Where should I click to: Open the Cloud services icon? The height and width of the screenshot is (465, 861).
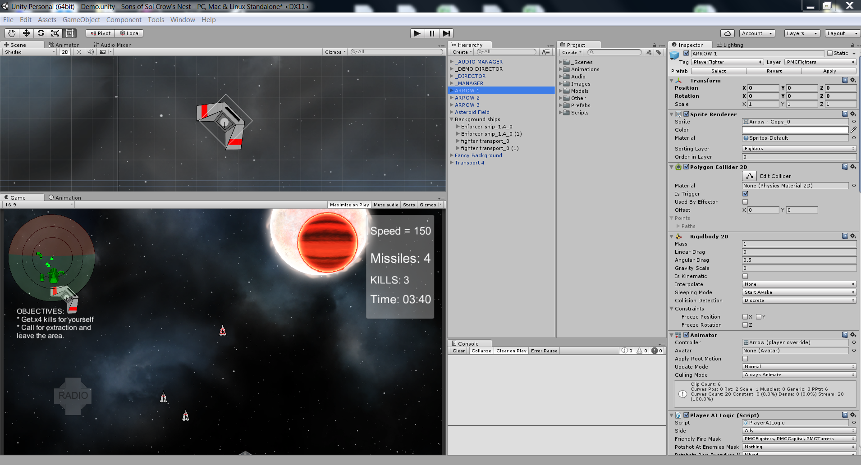coord(728,33)
